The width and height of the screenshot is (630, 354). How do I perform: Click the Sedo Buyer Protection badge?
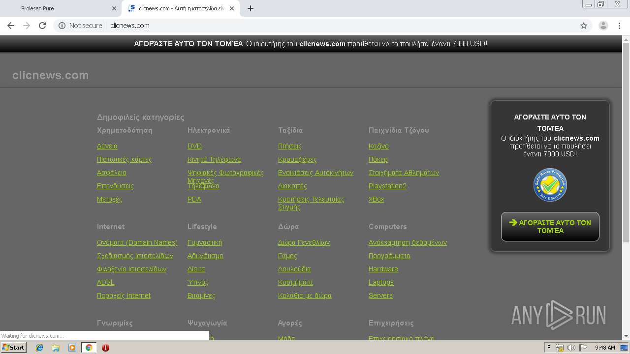tap(550, 185)
